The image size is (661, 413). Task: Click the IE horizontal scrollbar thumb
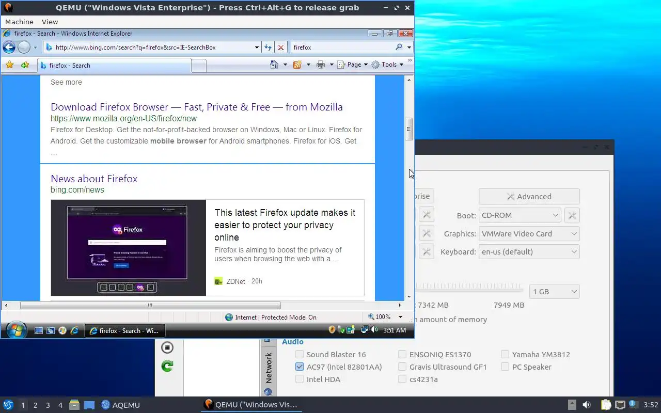[x=150, y=305]
